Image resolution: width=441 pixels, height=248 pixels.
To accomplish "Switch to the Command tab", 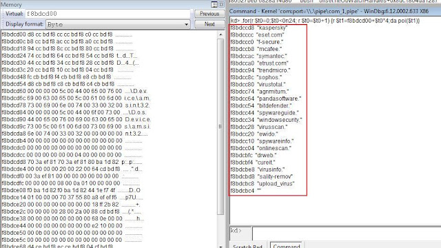I will [x=287, y=245].
